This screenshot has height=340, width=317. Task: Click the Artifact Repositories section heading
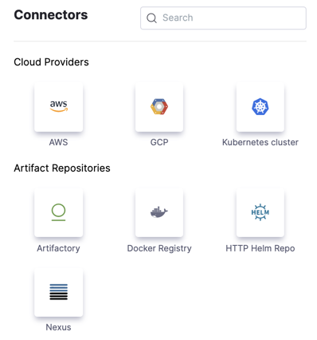(62, 168)
